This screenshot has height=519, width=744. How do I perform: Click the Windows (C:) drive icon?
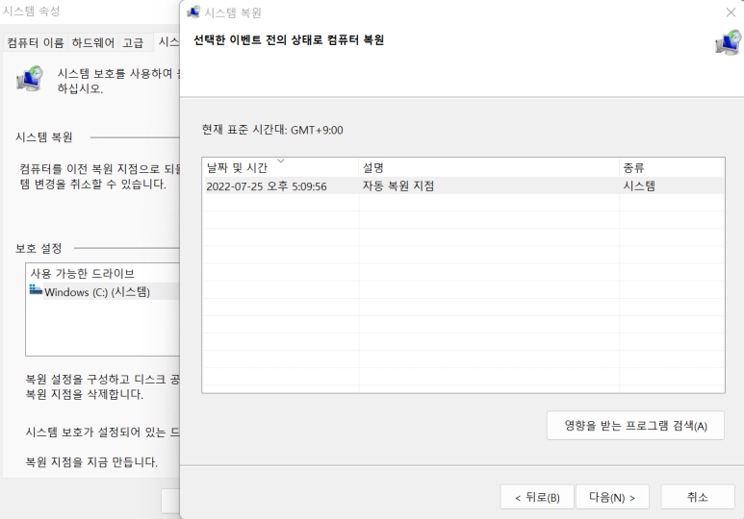[36, 289]
